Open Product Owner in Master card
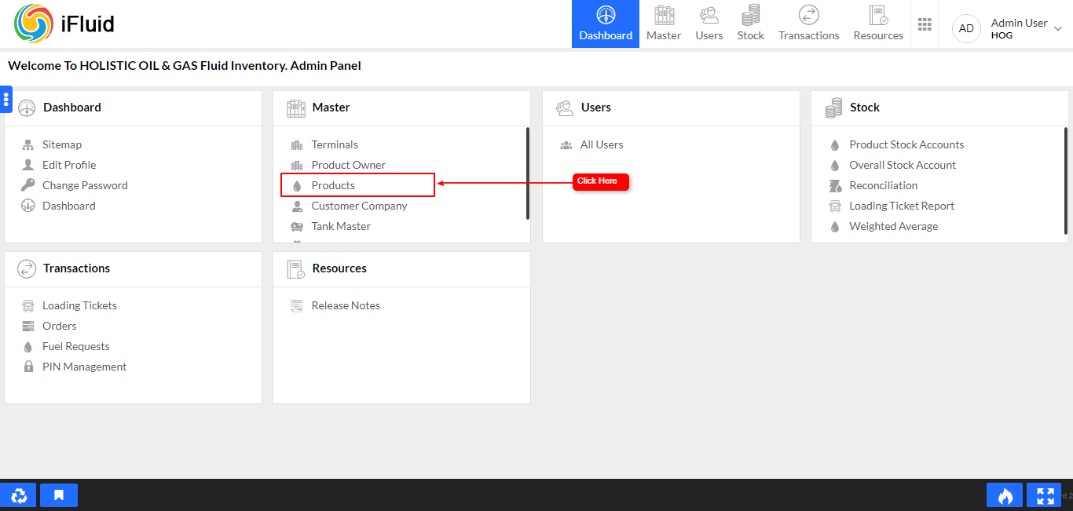 (349, 165)
